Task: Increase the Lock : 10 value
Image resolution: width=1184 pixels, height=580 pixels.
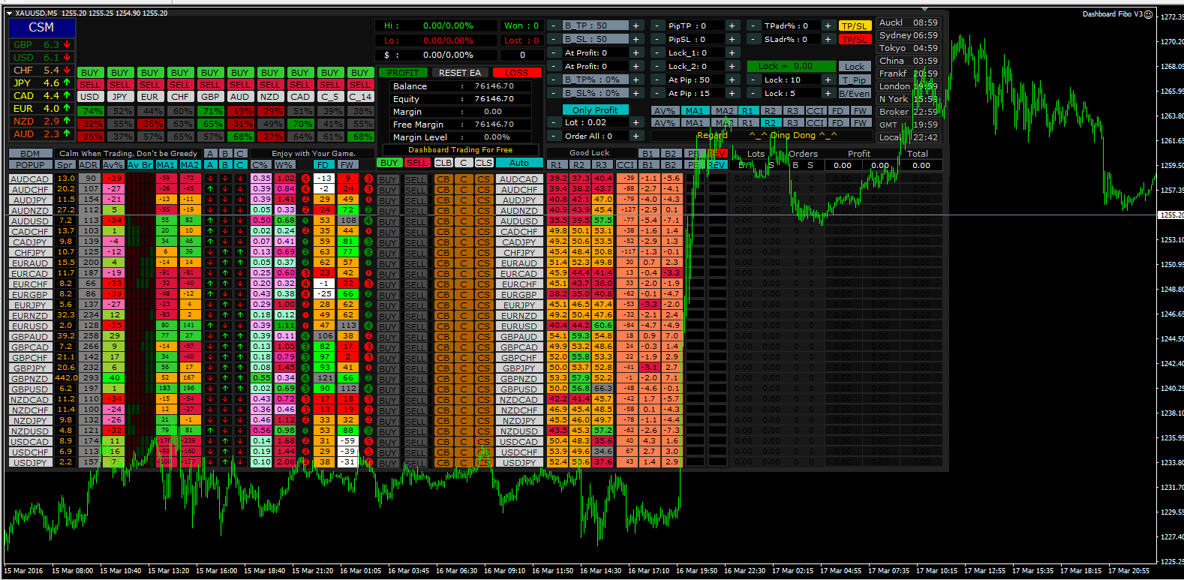Action: click(x=828, y=80)
